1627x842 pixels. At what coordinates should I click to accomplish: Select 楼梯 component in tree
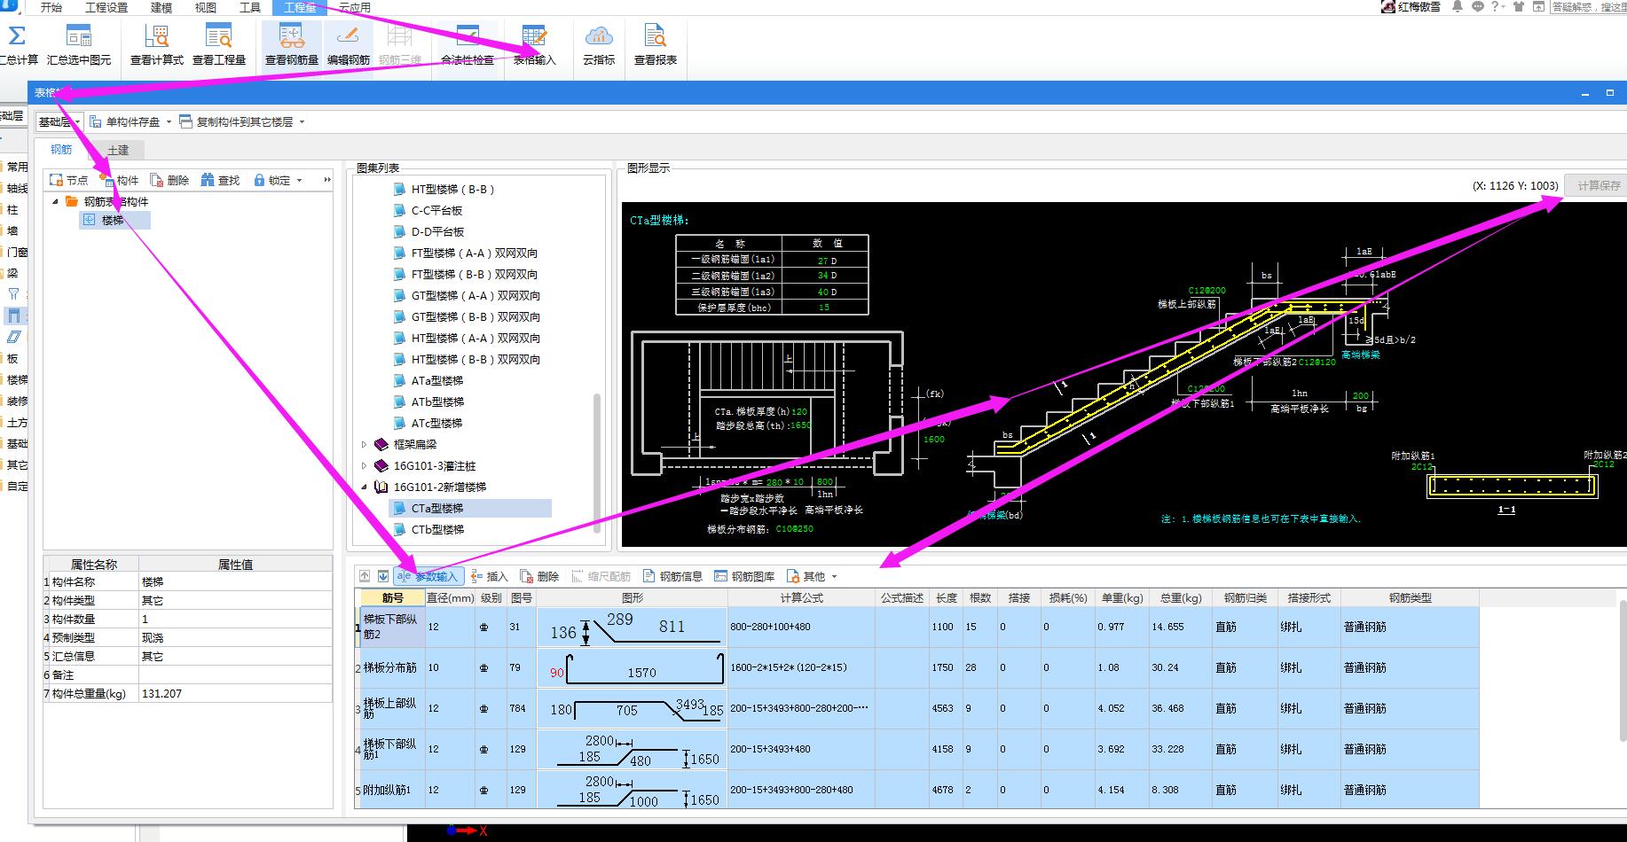pos(113,220)
